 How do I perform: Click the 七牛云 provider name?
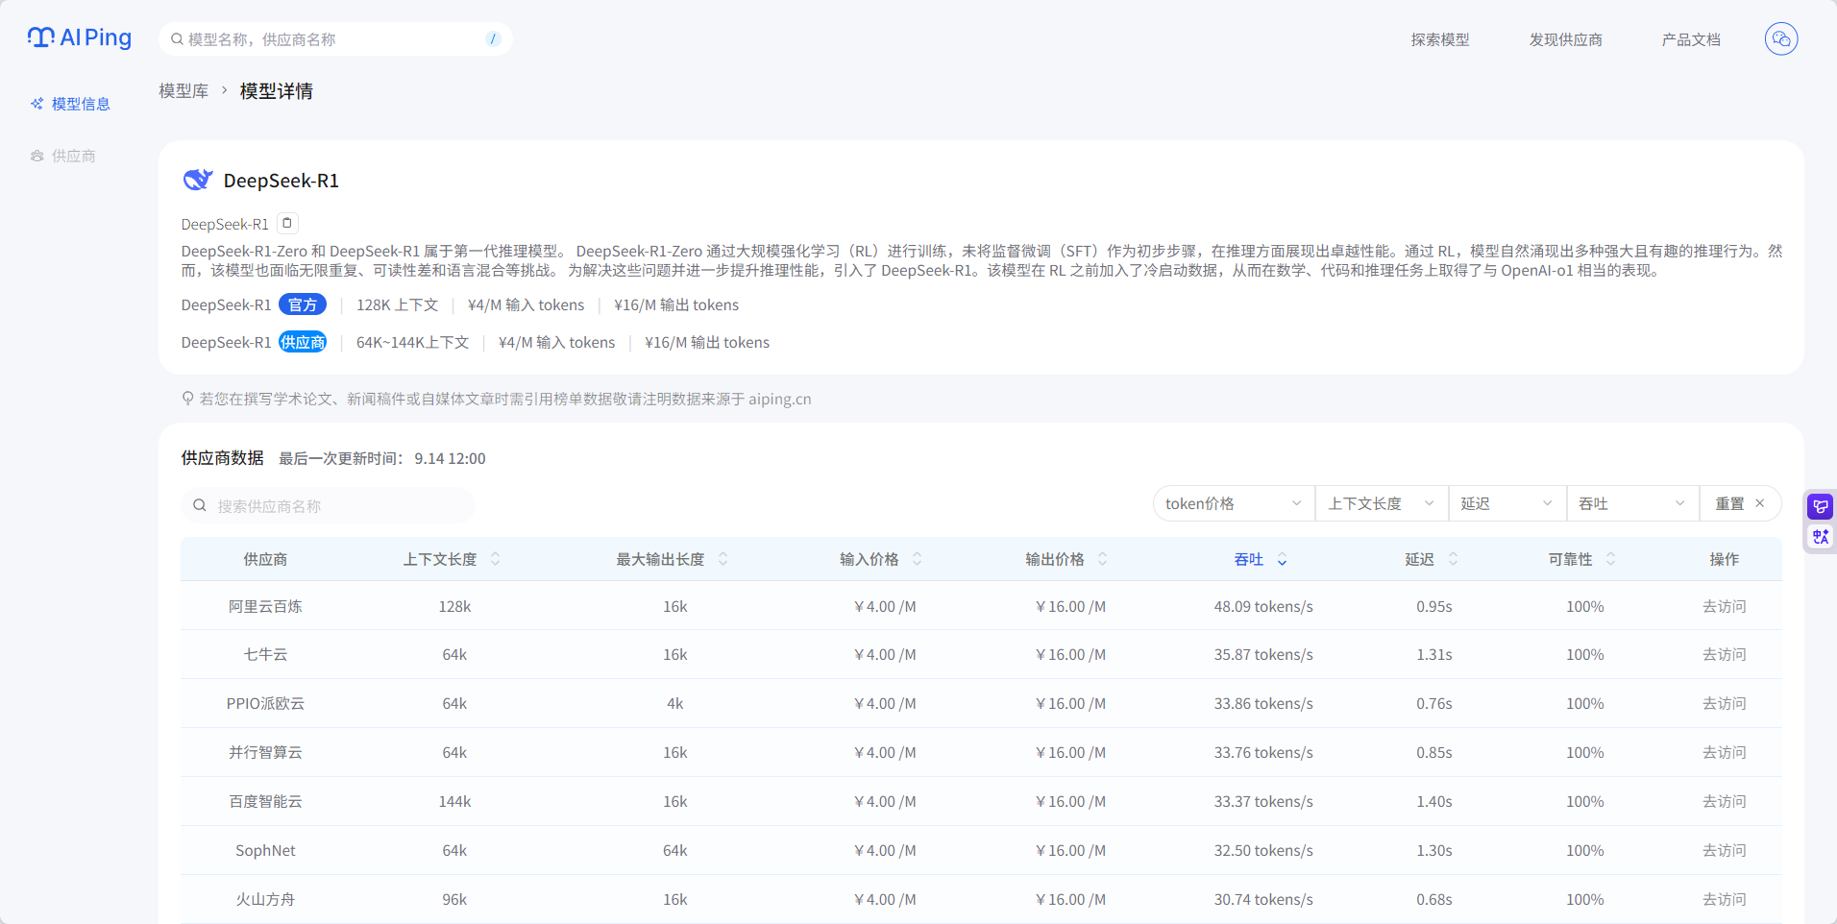[x=265, y=654]
